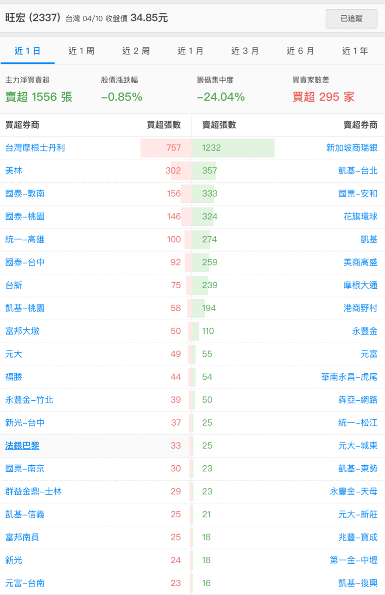Switch to the 近1周 tab
Viewport: 385px width, 595px height.
click(x=81, y=51)
